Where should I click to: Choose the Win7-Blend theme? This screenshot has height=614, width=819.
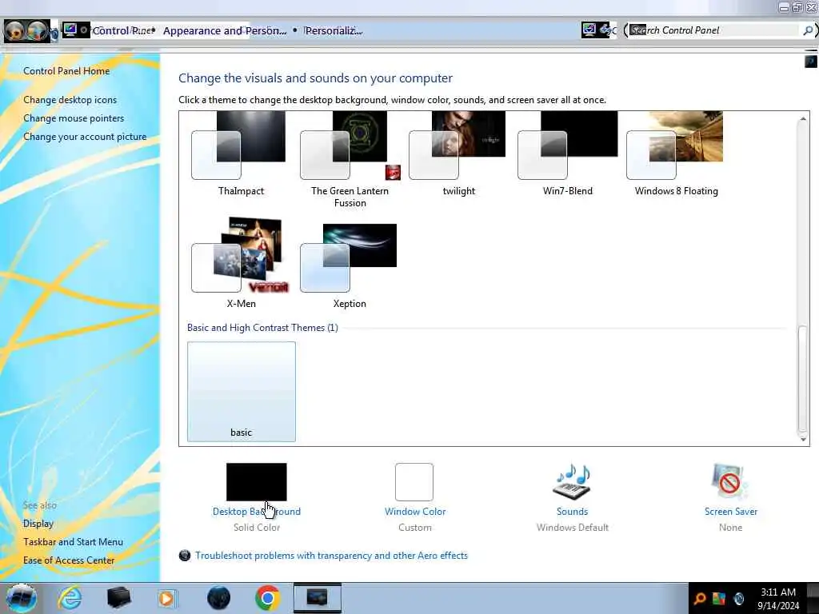567,154
